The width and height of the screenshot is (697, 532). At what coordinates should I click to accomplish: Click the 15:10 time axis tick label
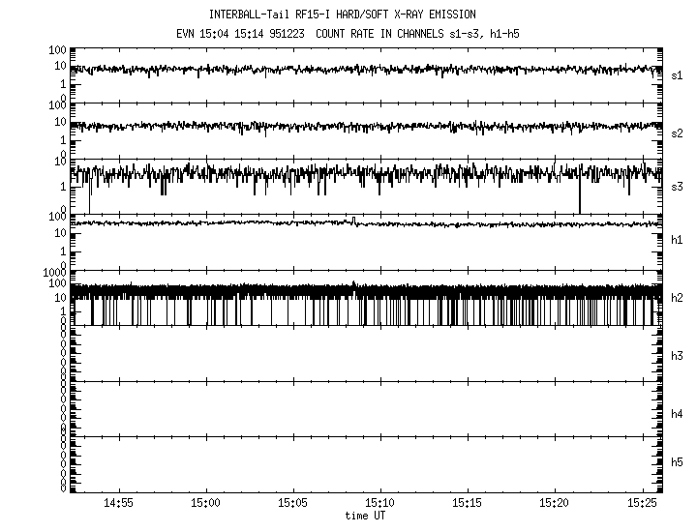[380, 504]
